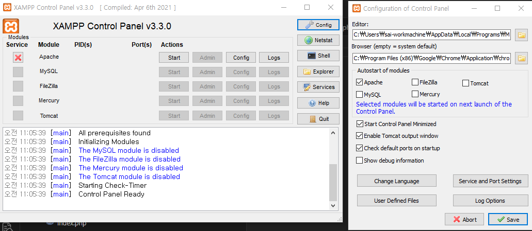Browse for Browser with the folder icon
The image size is (532, 231).
pos(522,58)
